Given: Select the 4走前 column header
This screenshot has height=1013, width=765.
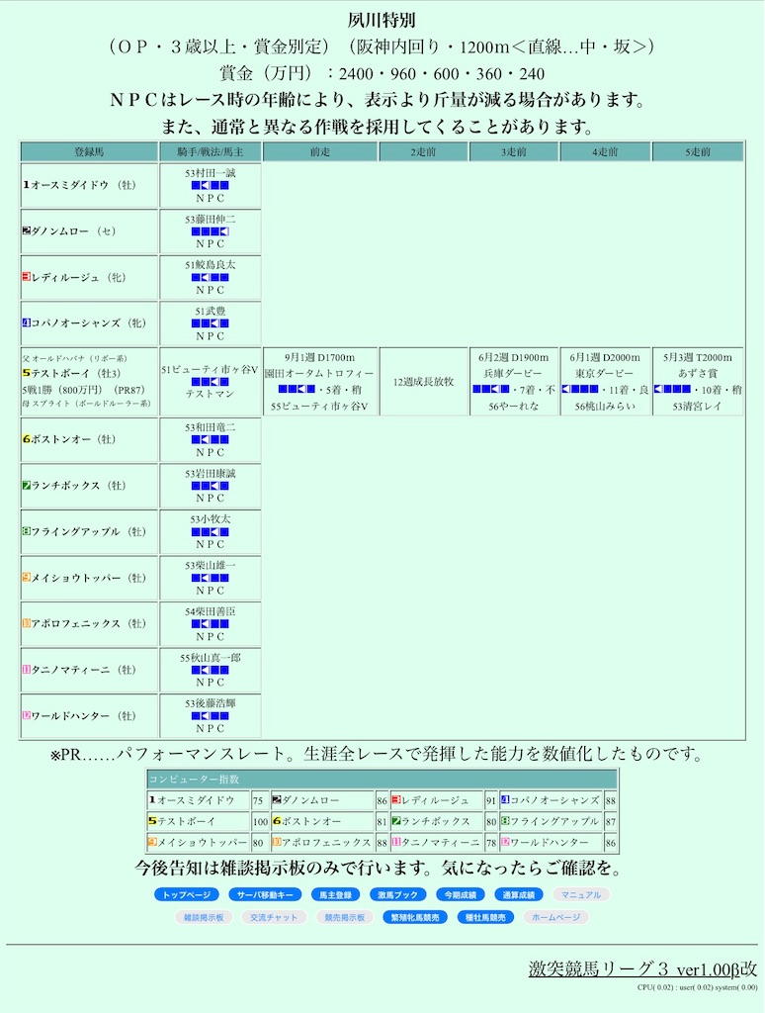Looking at the screenshot, I should [x=606, y=151].
